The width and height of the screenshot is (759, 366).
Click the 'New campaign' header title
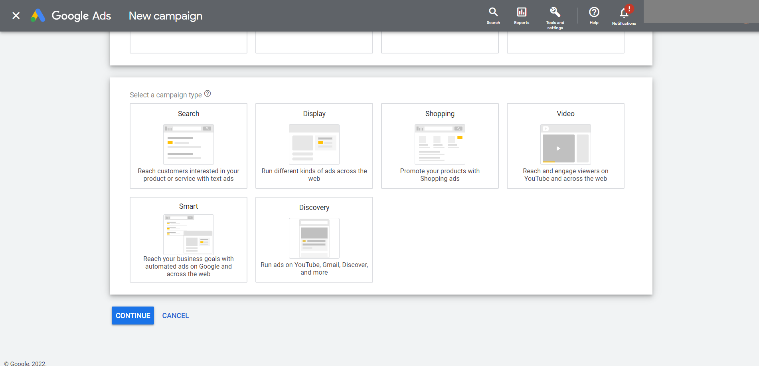tap(165, 16)
